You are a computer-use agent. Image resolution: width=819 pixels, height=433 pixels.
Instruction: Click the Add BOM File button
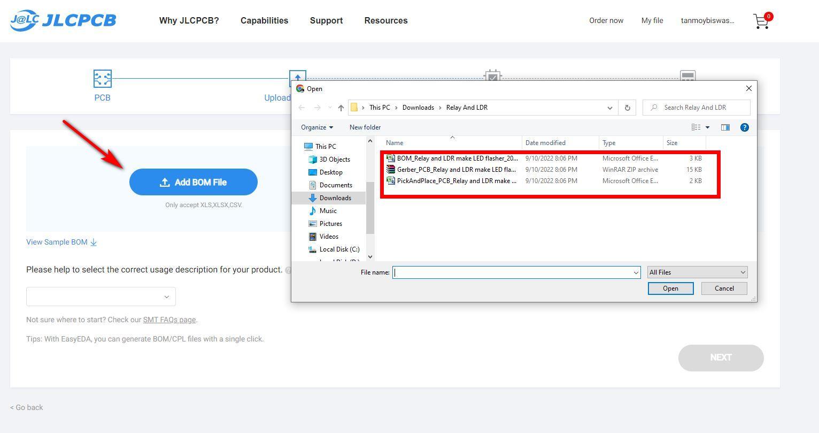click(x=194, y=182)
